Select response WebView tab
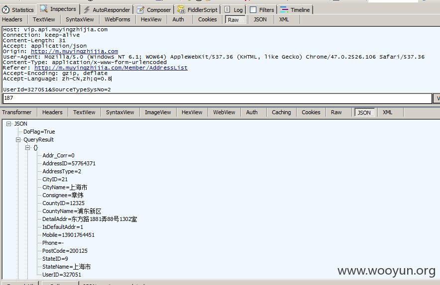Viewport: 440px width, 285px height. pos(224,112)
